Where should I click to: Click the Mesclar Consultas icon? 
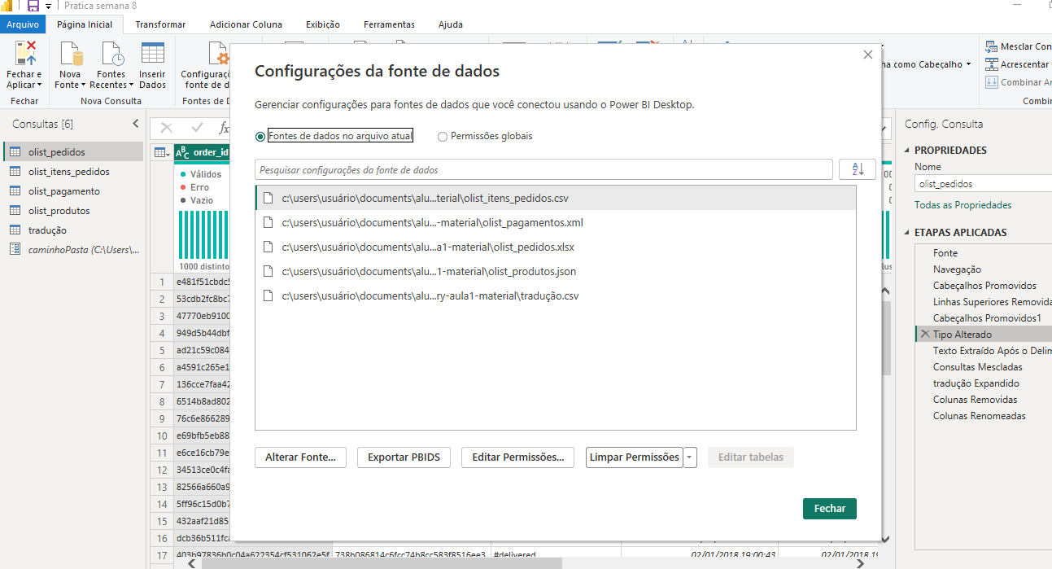991,46
